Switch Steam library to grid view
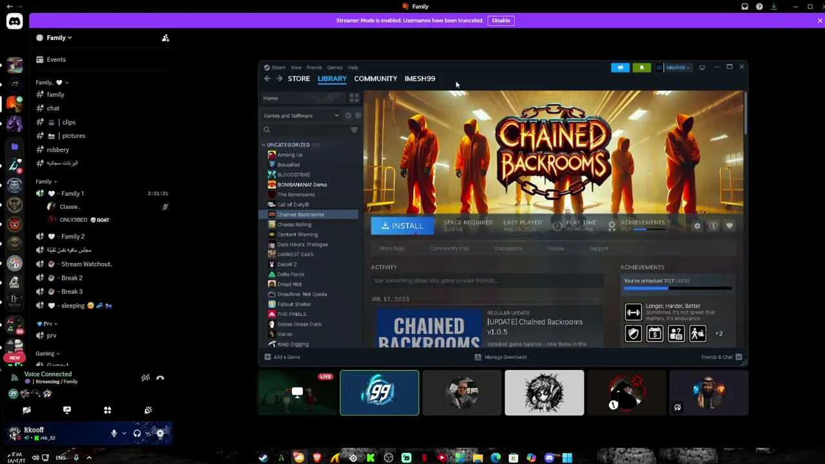Screen dimensions: 825x464 coord(354,98)
